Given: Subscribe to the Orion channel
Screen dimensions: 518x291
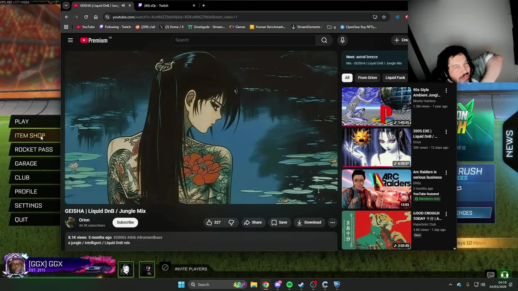Looking at the screenshot, I should click(125, 222).
